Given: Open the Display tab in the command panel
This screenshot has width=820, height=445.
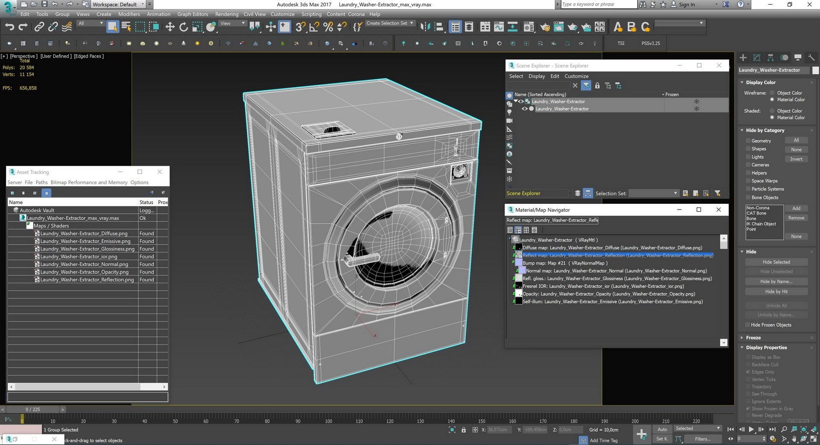Looking at the screenshot, I should click(798, 57).
